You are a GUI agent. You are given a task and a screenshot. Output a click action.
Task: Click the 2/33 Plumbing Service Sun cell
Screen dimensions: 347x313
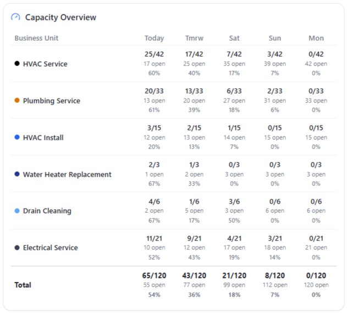tap(275, 100)
